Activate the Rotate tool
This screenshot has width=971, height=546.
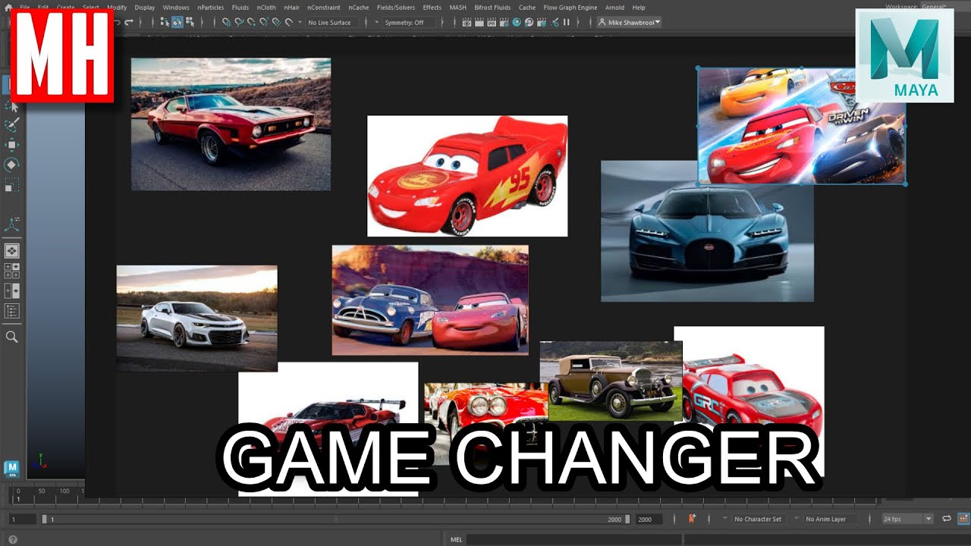[12, 165]
